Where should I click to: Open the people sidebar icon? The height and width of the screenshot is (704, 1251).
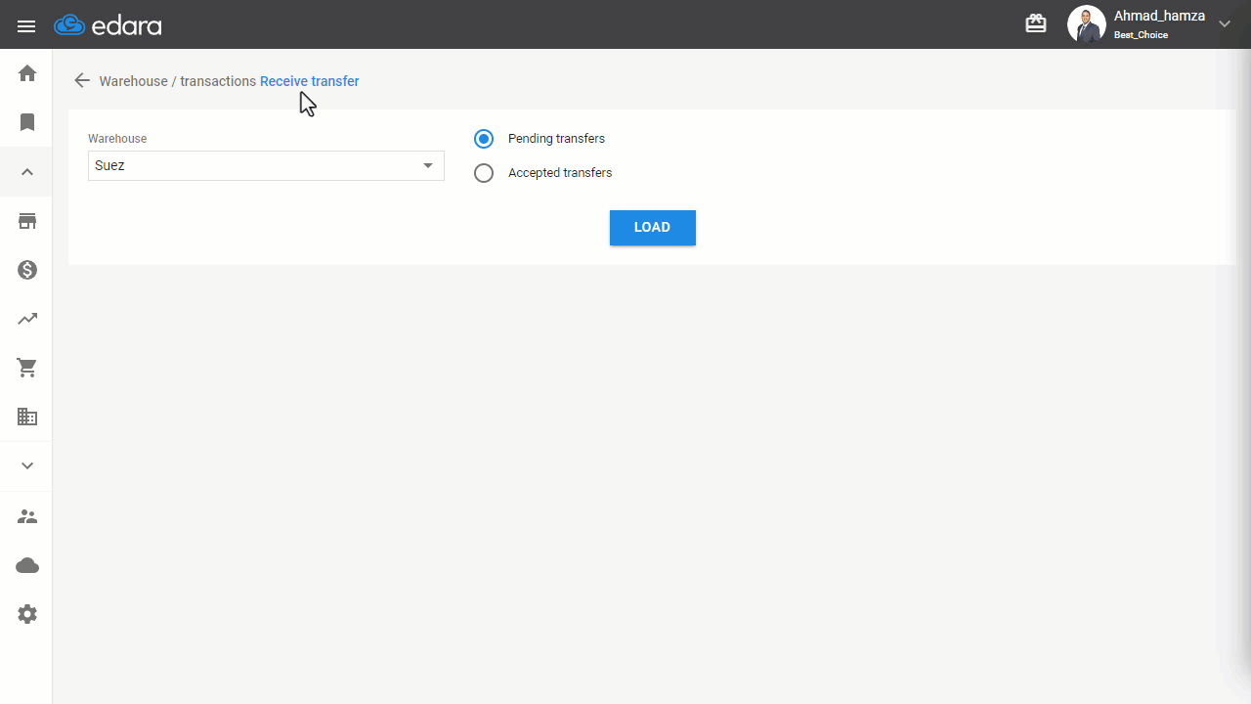(x=27, y=516)
